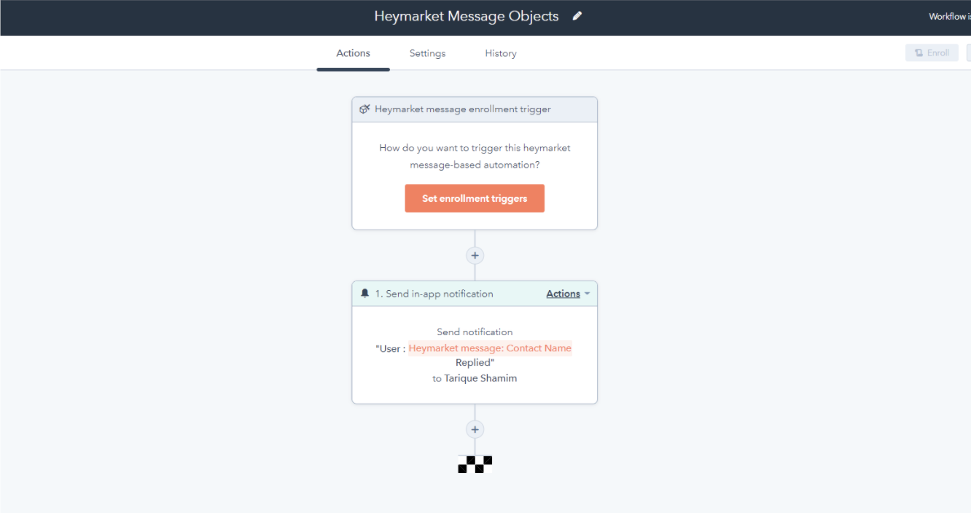Click the Enroll button
Screen dimensions: 971x513
pyautogui.click(x=932, y=52)
